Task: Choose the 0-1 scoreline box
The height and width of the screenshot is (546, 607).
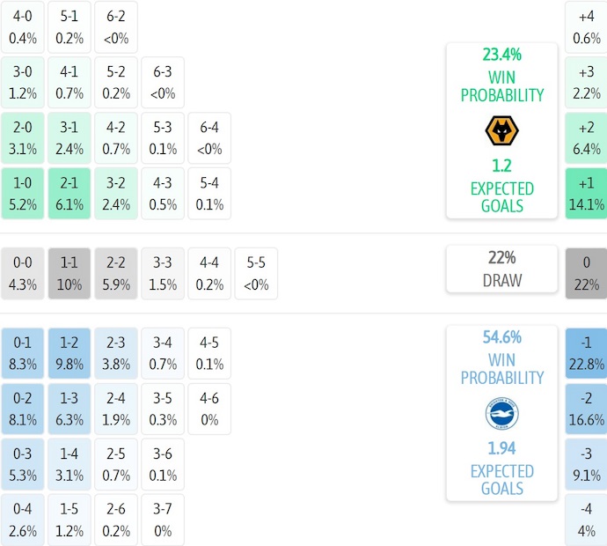Action: tap(22, 353)
